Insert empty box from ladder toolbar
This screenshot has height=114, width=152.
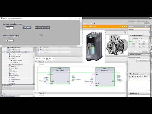[47, 59]
